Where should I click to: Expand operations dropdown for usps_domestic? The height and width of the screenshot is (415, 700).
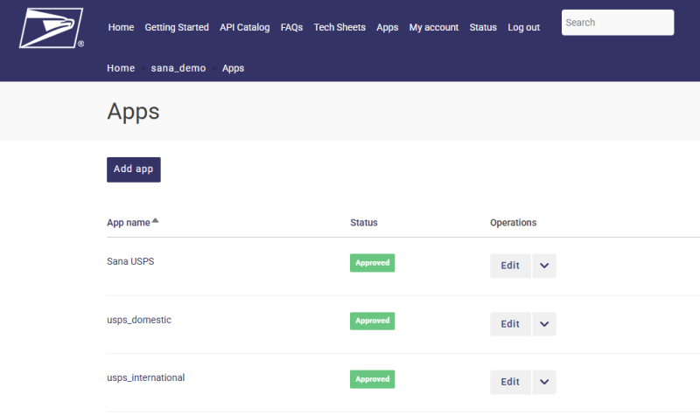pyautogui.click(x=544, y=324)
